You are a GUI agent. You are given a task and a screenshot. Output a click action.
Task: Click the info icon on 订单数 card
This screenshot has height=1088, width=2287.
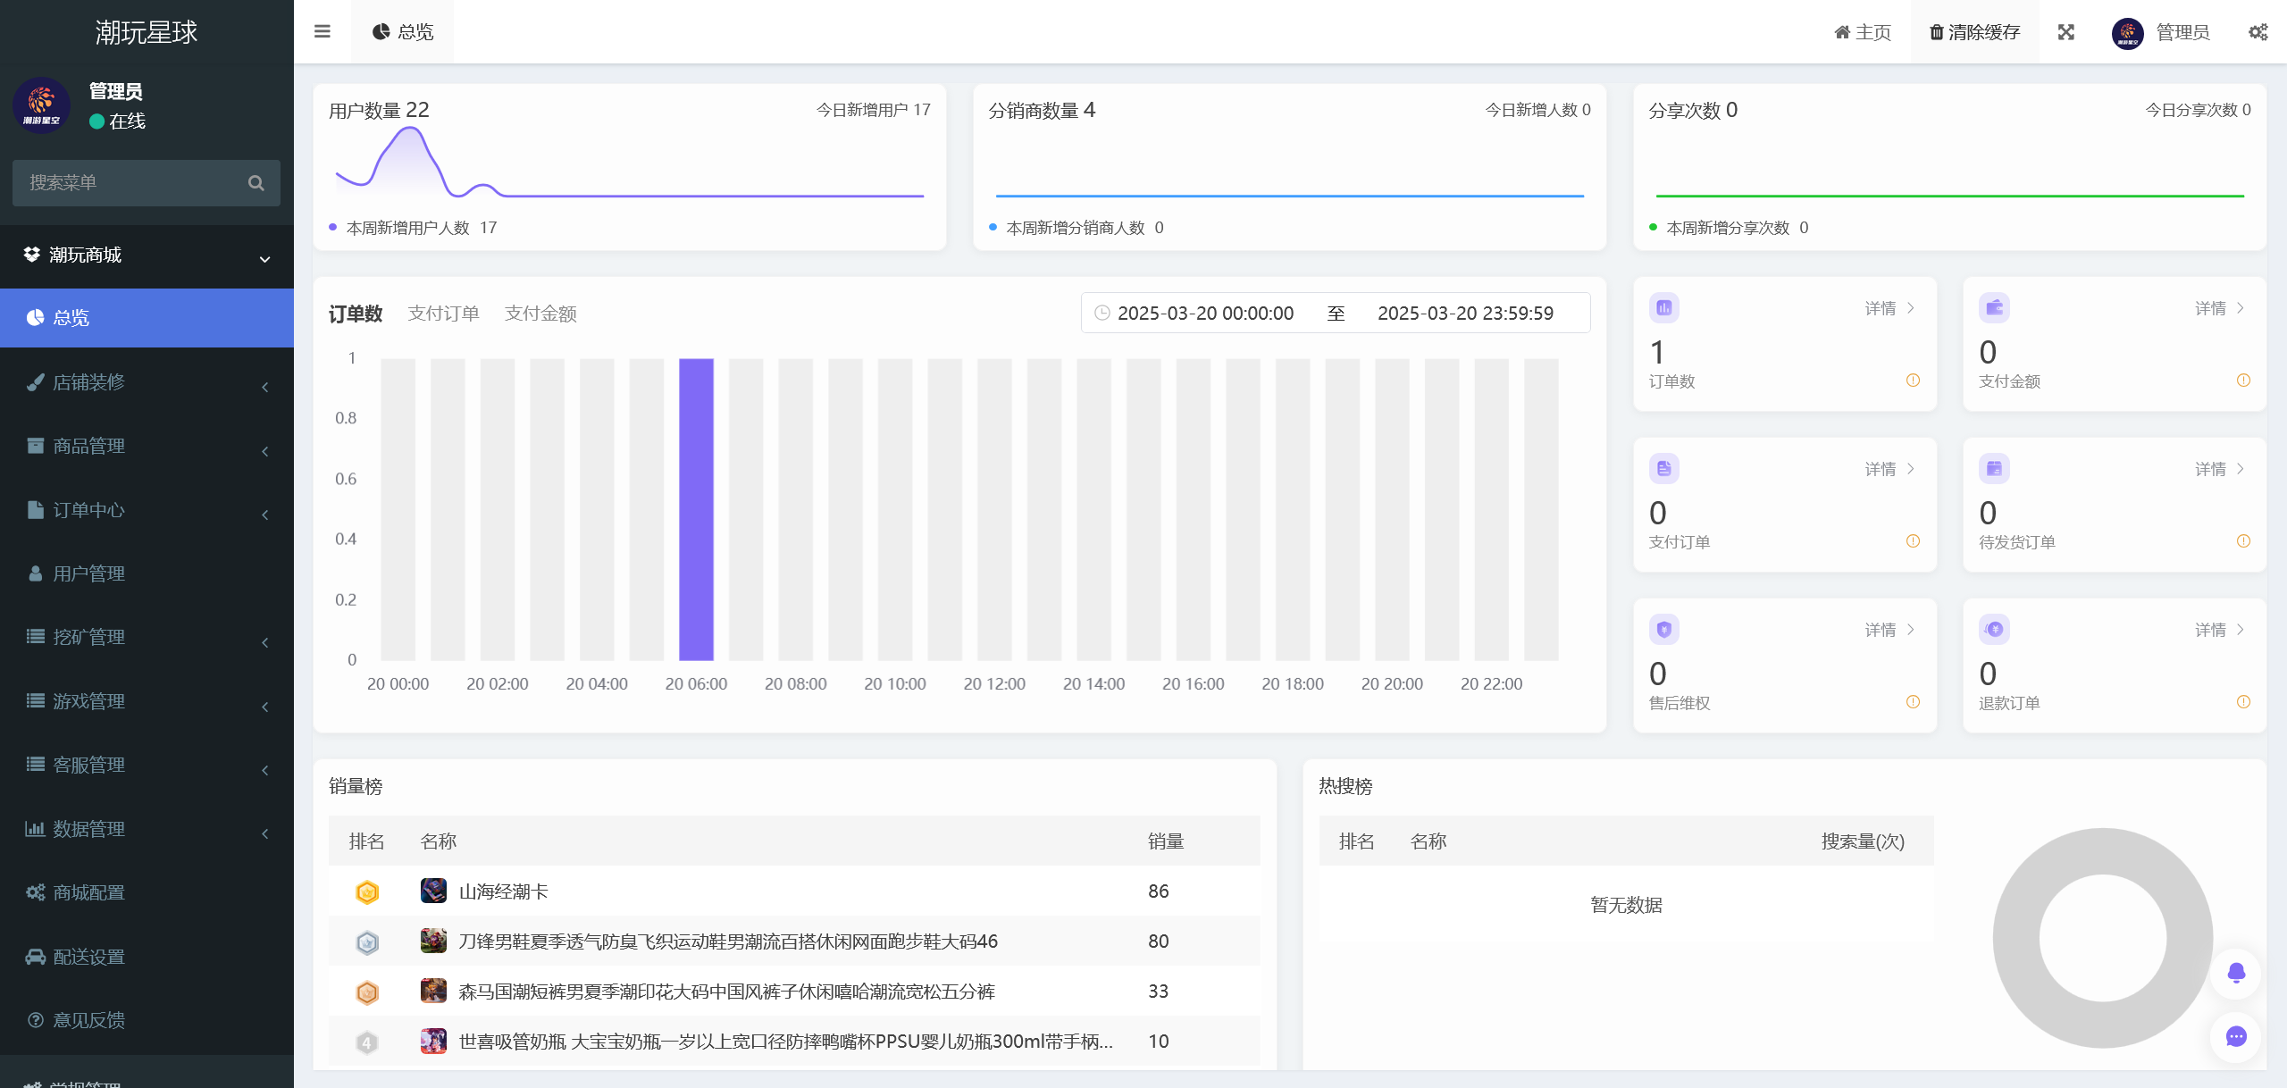pyautogui.click(x=1913, y=381)
